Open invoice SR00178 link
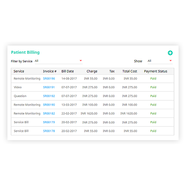186x186 pixels. (49, 131)
